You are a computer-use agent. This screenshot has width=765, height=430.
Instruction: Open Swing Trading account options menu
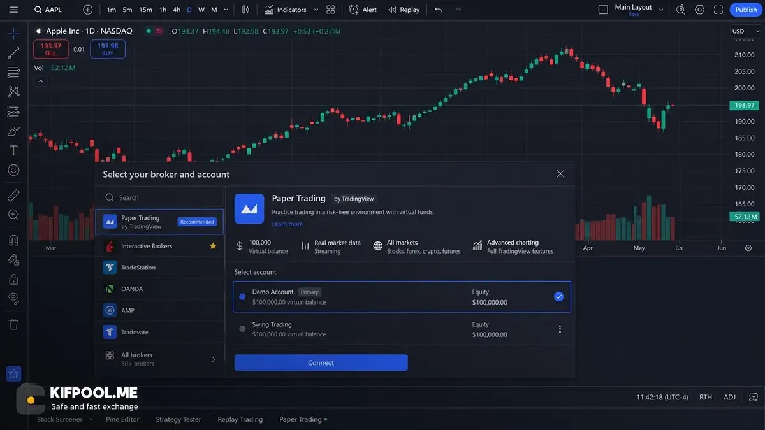point(560,329)
